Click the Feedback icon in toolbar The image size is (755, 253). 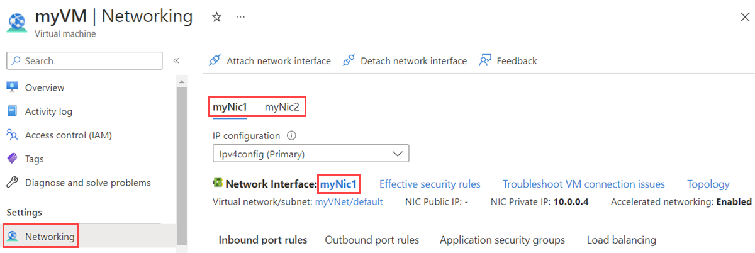point(485,60)
